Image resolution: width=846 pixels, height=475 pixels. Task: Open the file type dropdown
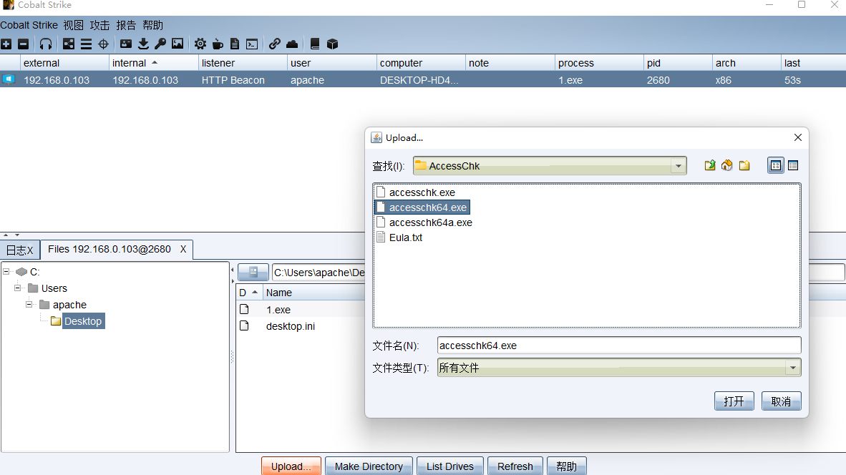(x=792, y=368)
